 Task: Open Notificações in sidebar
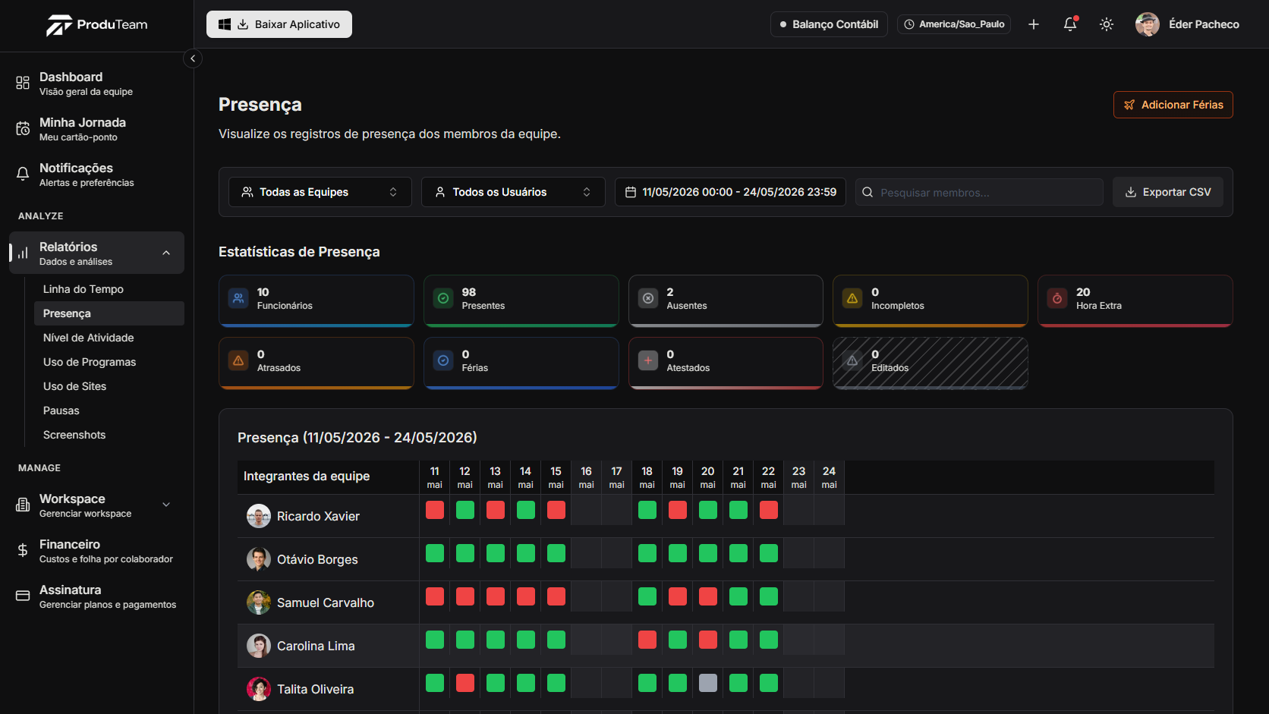96,174
